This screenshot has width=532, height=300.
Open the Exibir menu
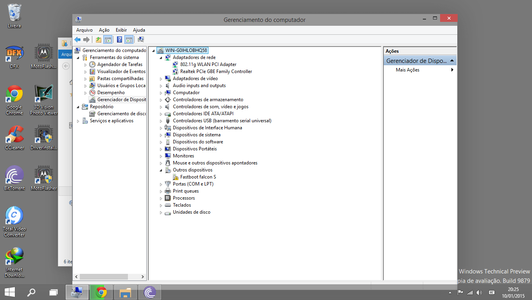(x=121, y=30)
